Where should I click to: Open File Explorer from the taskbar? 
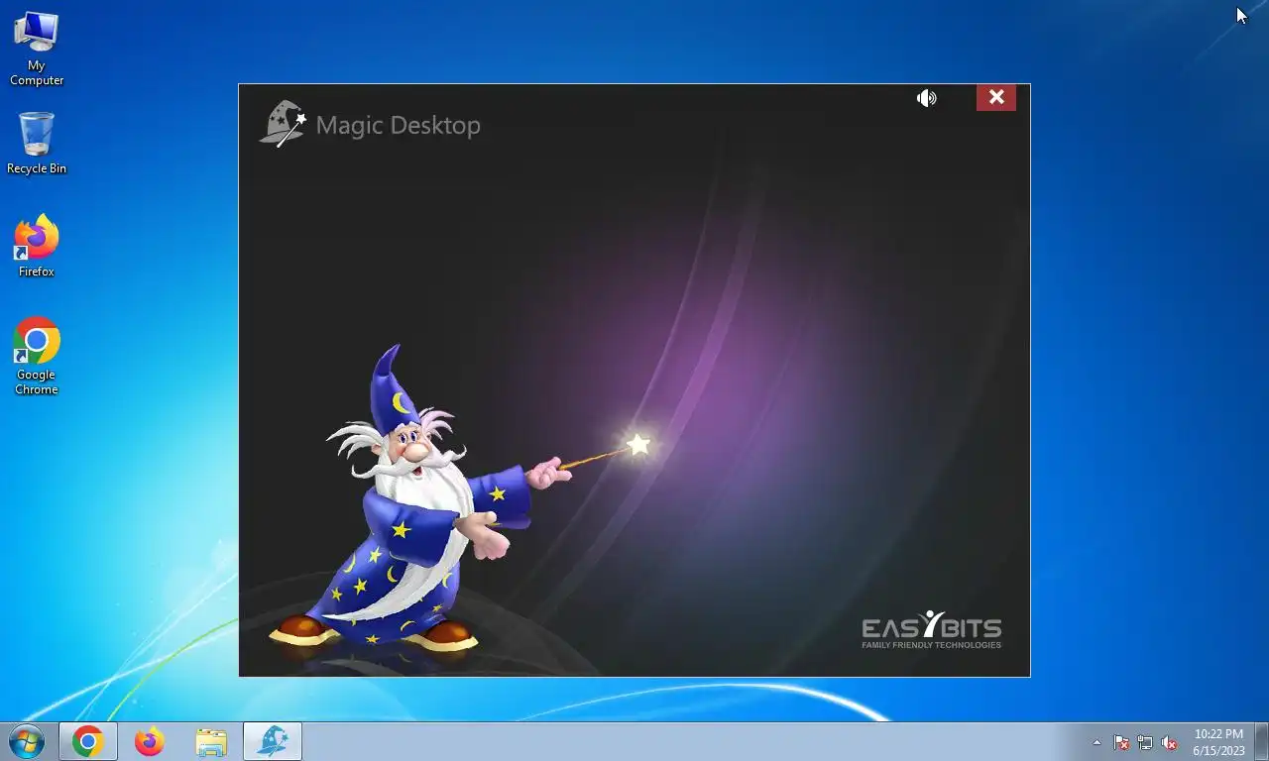point(211,741)
